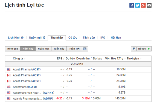
Task: Open Ackermans Van Haar company link
Action: [27, 93]
